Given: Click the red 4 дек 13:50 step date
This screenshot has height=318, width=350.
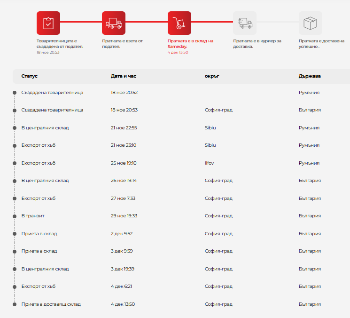Looking at the screenshot, I should pos(178,52).
